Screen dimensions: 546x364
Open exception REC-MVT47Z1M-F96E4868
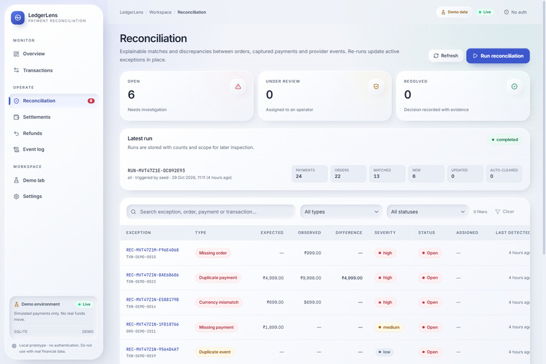tap(152, 250)
